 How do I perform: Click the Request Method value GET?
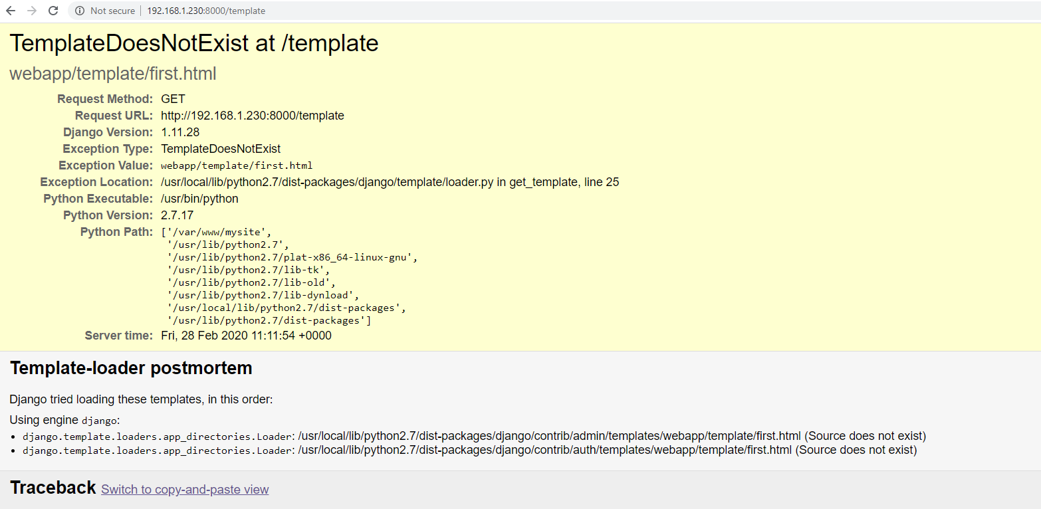(x=173, y=99)
